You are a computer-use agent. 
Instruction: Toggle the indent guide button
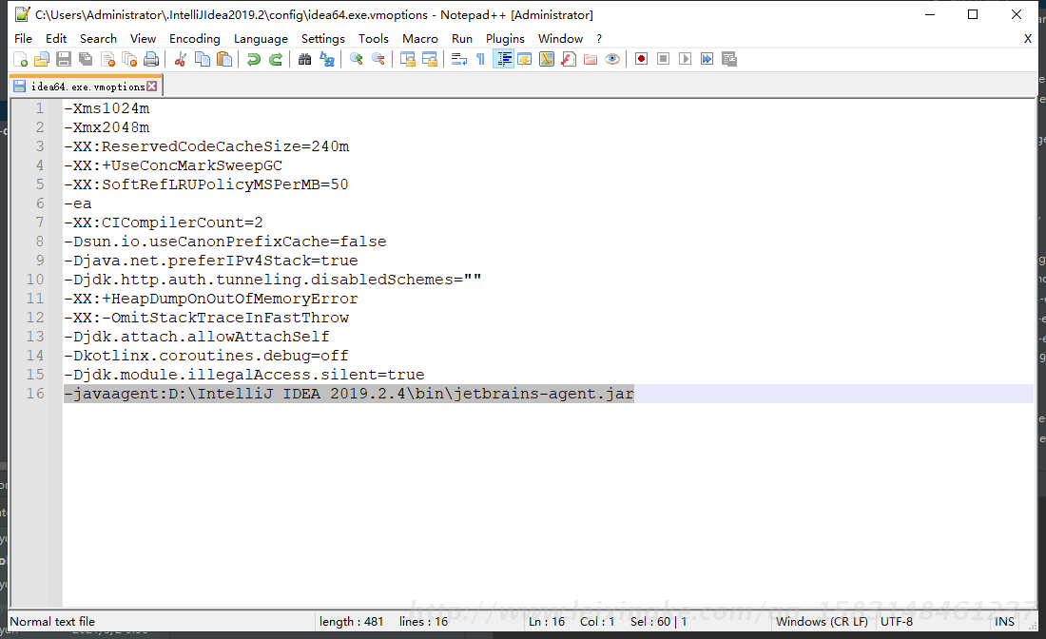[x=504, y=59]
